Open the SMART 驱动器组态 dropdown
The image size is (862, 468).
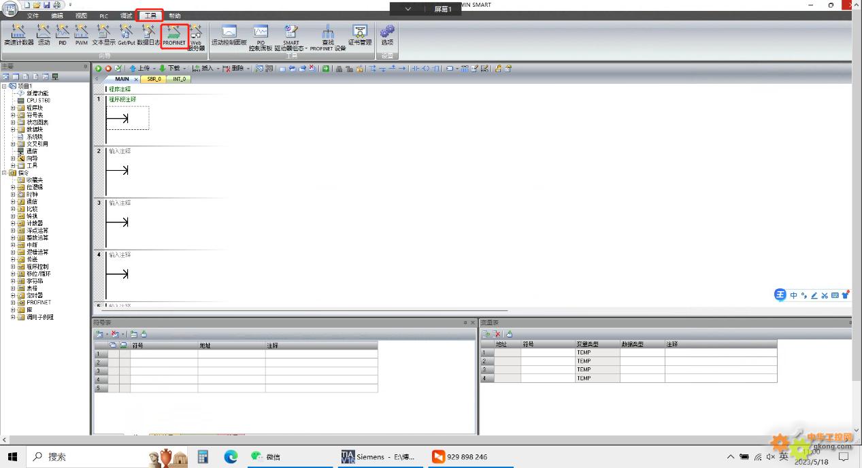click(x=291, y=37)
